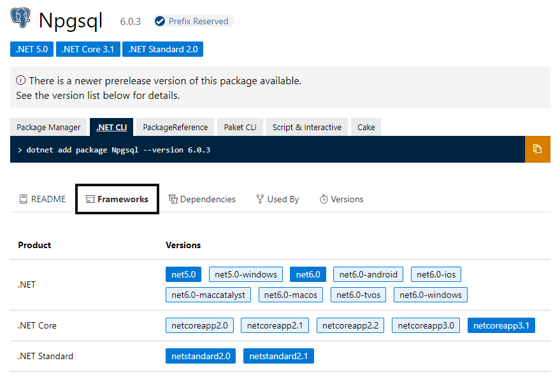The width and height of the screenshot is (560, 377).
Task: Click the .NET 5.0 framework badge
Action: (x=32, y=49)
